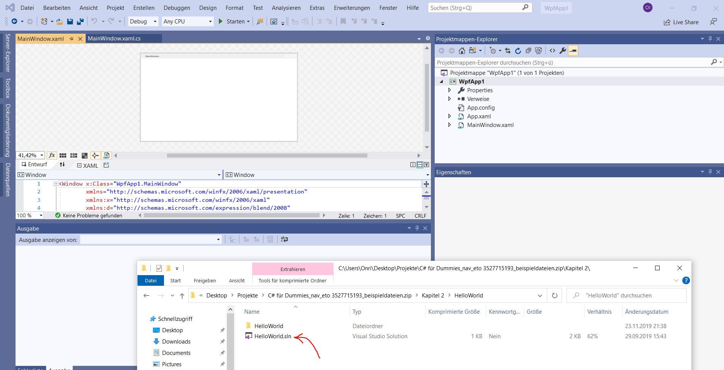The height and width of the screenshot is (370, 724).
Task: Click the code editor horizontal scrollbar
Action: tap(232, 215)
